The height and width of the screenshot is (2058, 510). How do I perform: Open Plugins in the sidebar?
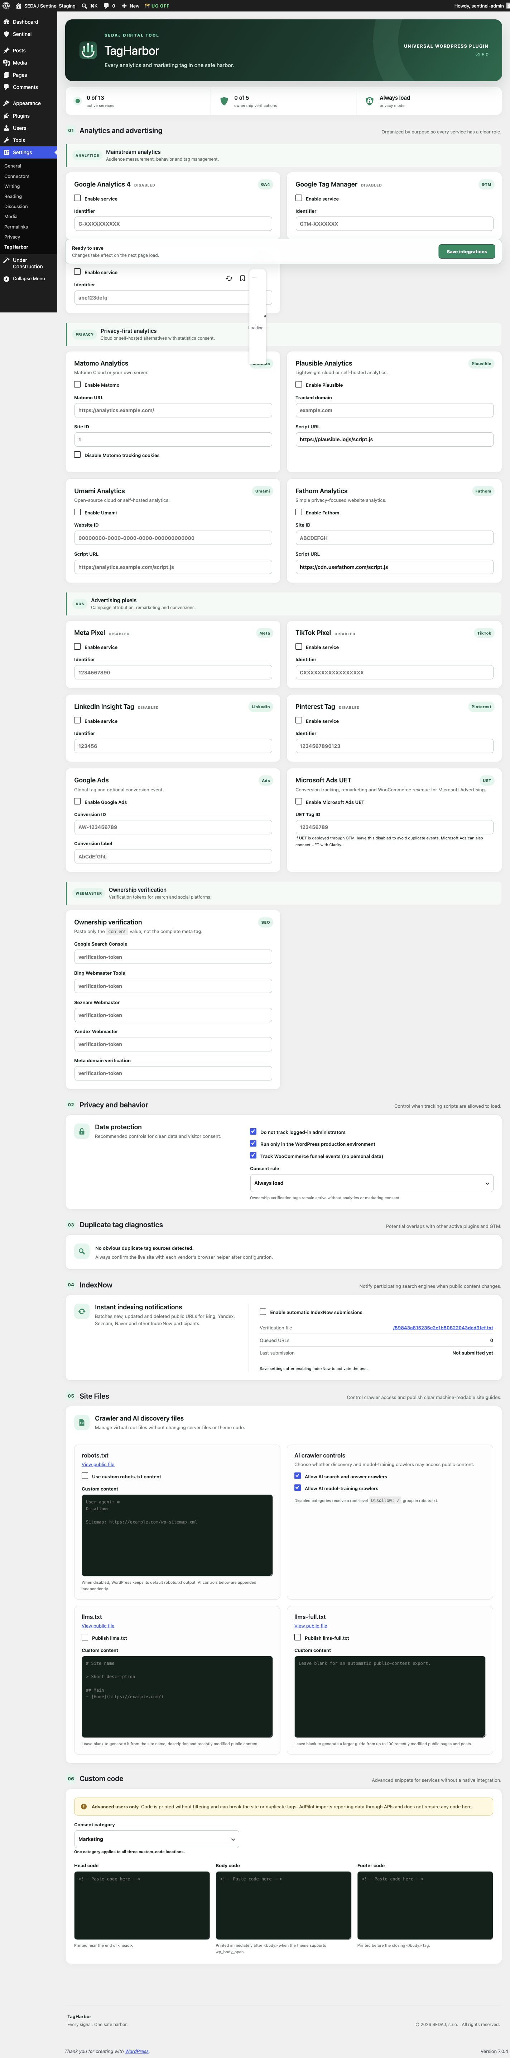pos(29,116)
